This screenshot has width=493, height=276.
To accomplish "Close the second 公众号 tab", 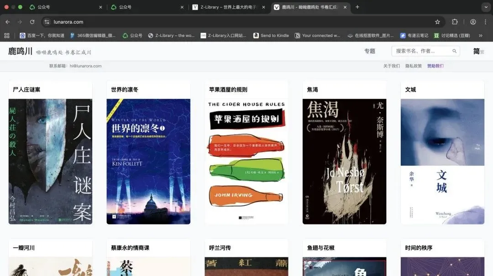I will 182,7.
